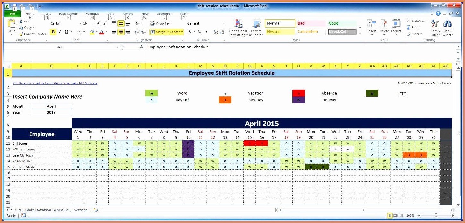Toggle Middle Align in alignment group
Screen dimensions: 465x223
click(x=121, y=23)
